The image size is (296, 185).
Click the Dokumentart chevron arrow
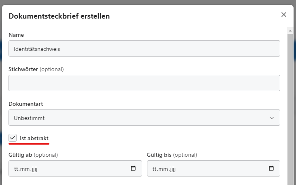click(271, 118)
